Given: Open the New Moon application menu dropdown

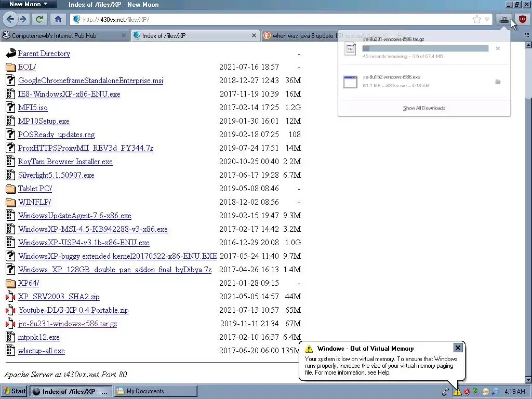Looking at the screenshot, I should click(29, 4).
